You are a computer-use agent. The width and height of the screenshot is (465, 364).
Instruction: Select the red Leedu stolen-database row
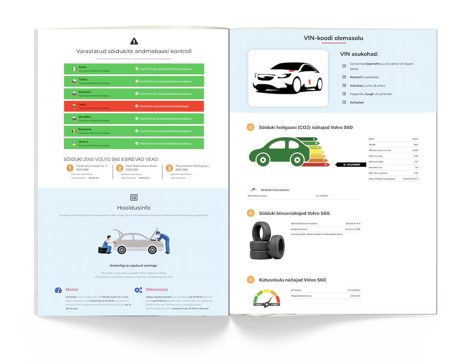click(134, 106)
